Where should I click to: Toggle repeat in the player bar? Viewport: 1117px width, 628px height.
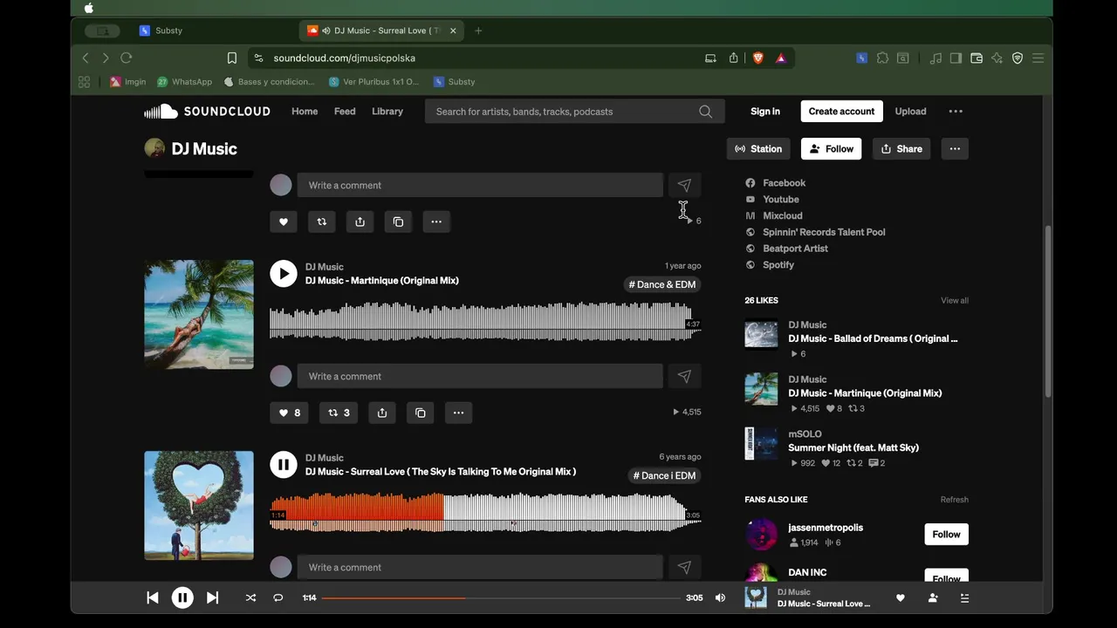point(278,597)
